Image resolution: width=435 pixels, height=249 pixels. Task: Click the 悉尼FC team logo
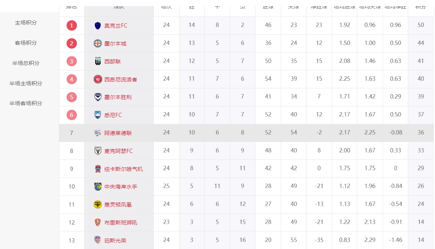pyautogui.click(x=98, y=115)
